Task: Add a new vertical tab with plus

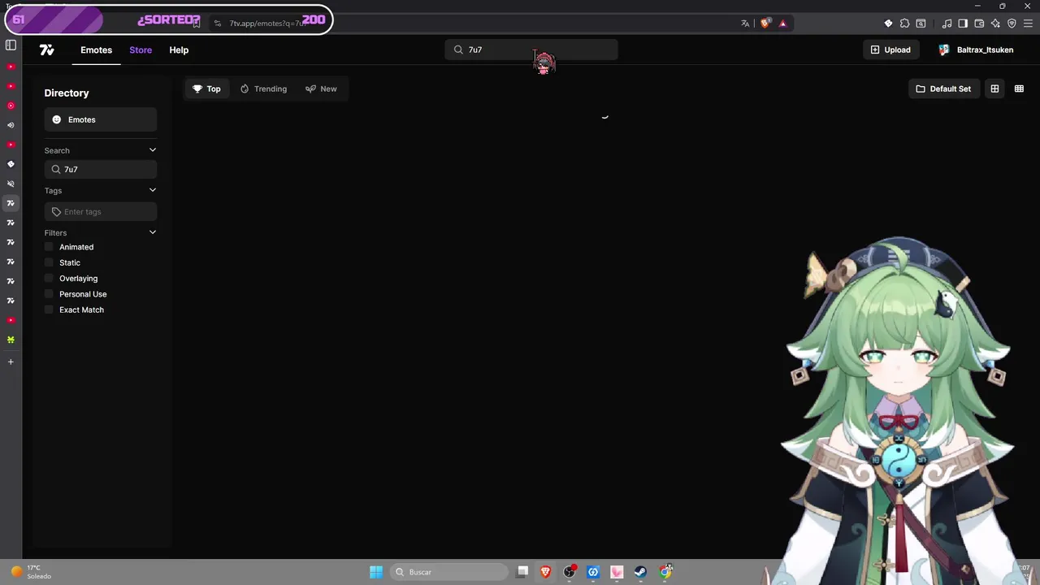Action: (x=11, y=362)
